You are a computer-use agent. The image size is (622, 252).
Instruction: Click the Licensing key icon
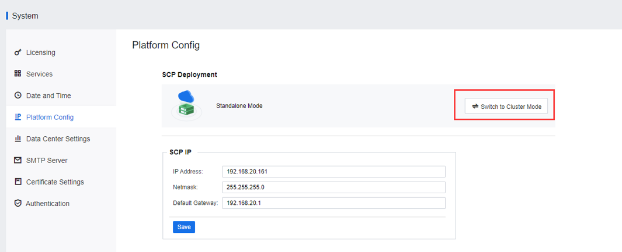tap(18, 52)
